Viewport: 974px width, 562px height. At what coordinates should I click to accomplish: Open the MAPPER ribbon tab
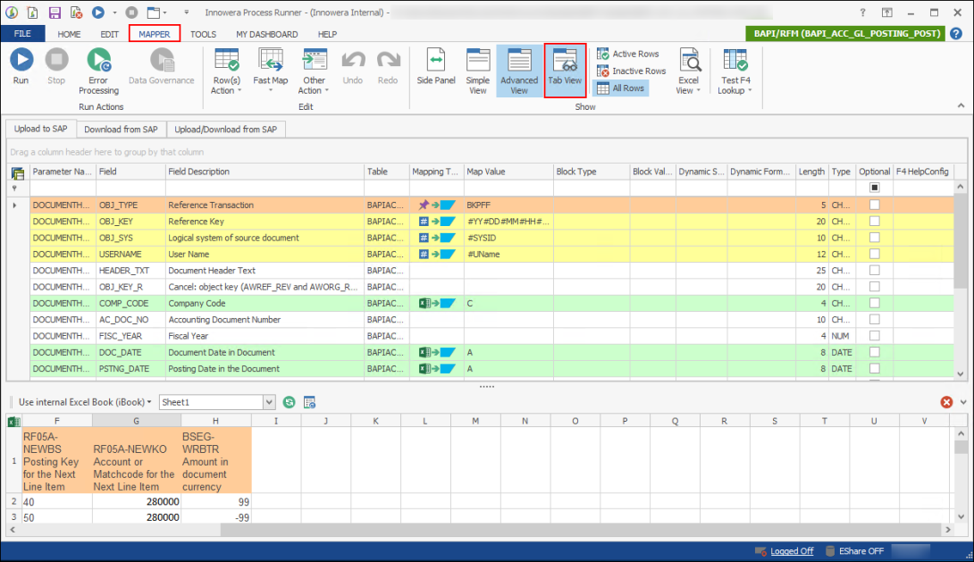coord(154,34)
